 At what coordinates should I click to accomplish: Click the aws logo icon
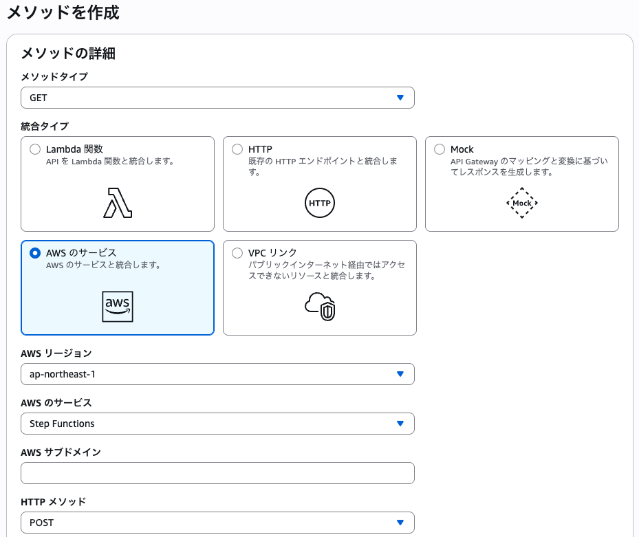[118, 307]
